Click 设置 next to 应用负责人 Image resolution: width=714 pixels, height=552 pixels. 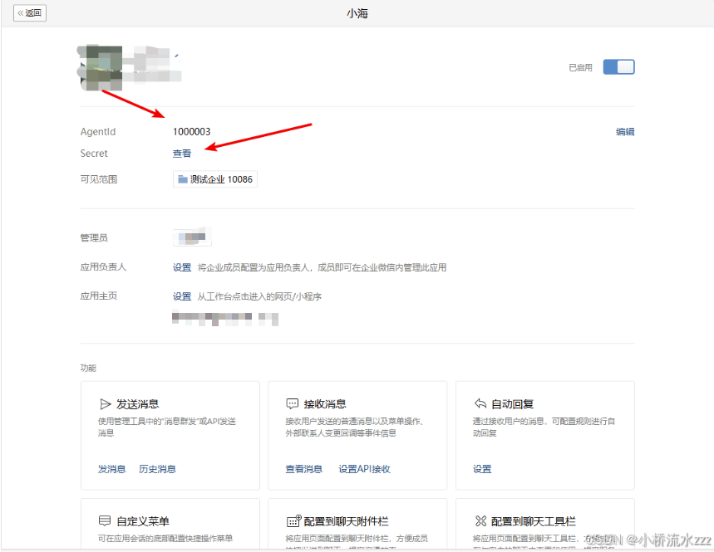[x=182, y=267]
